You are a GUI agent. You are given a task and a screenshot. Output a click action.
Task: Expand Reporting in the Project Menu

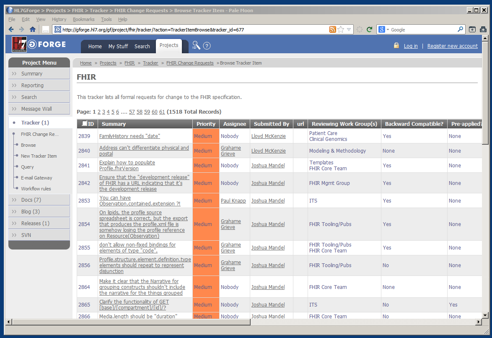pos(39,86)
